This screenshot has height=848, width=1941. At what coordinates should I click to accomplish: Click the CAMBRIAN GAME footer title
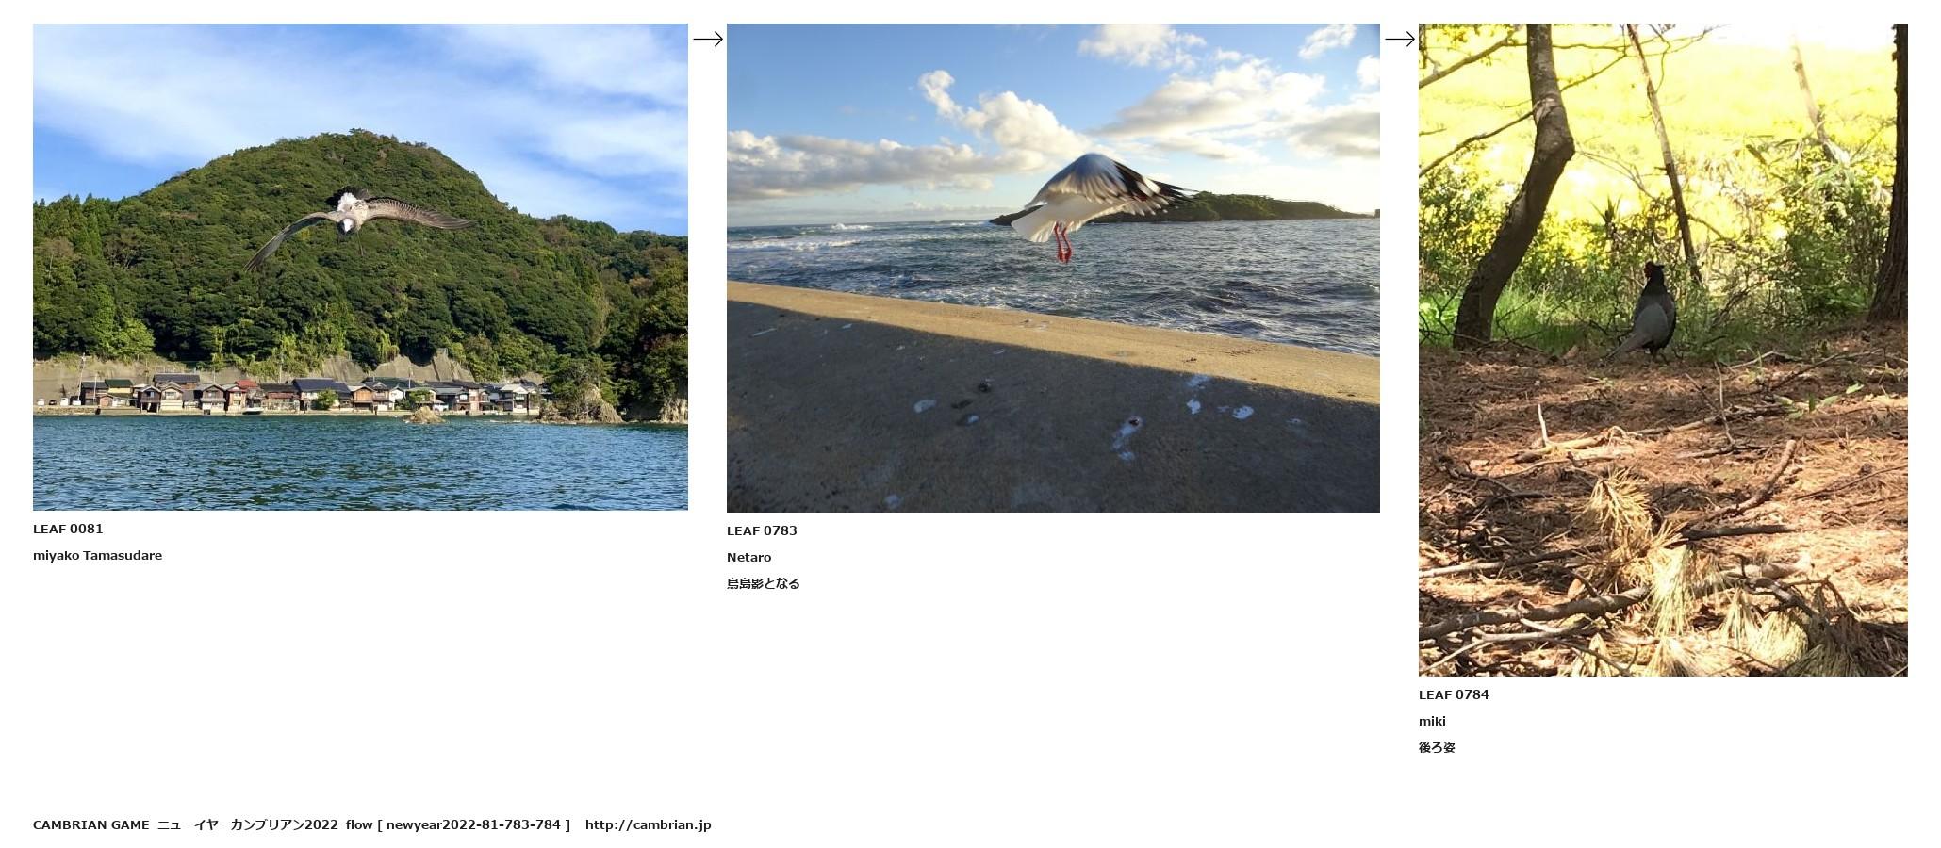click(x=90, y=824)
